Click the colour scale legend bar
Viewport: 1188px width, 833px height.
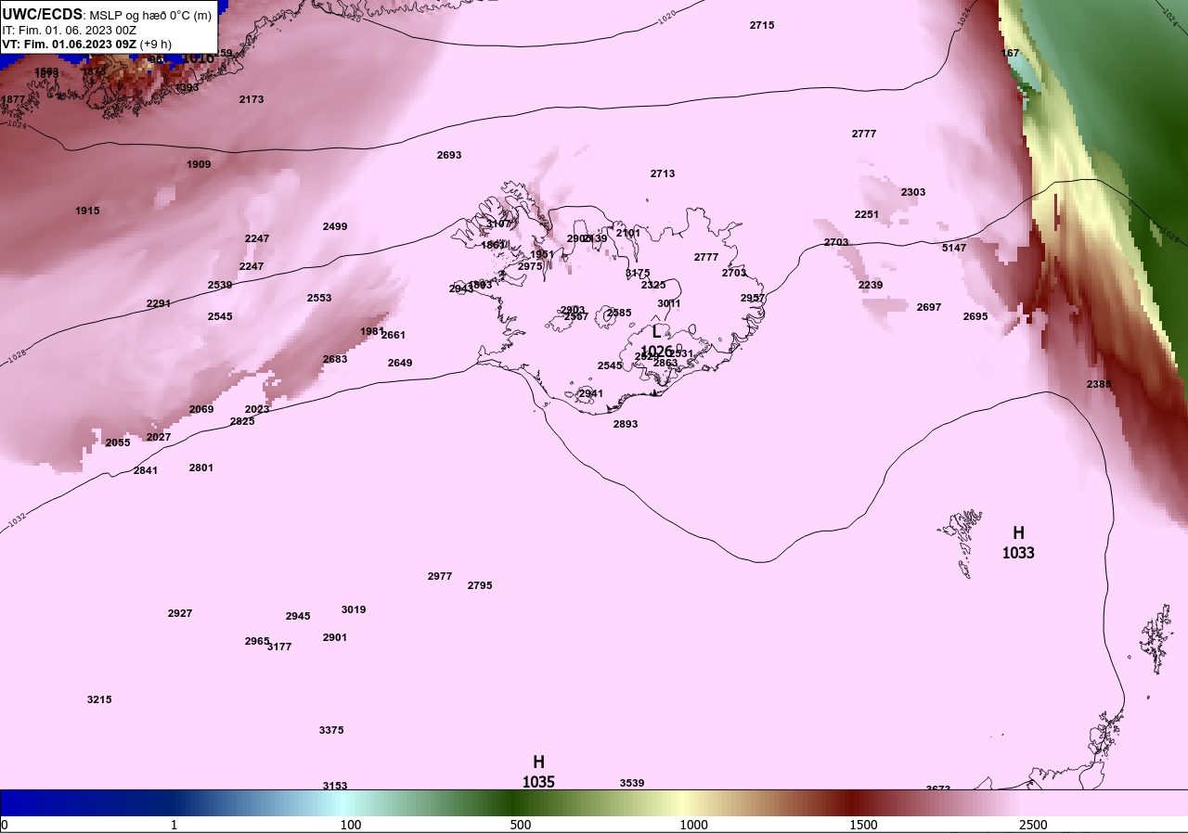tap(594, 802)
